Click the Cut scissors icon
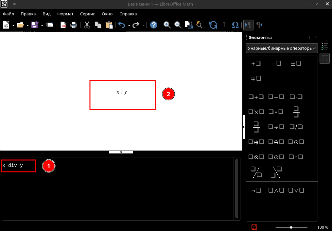332x231 pixels. pos(87,25)
